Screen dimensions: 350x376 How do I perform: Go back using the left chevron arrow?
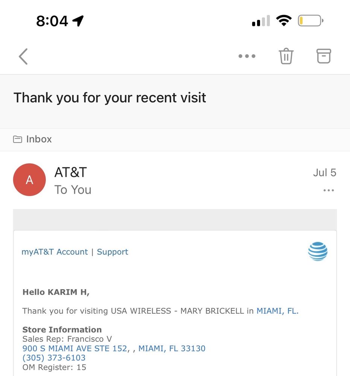point(23,57)
